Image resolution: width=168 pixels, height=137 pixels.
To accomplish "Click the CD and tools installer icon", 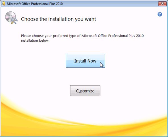I will 11,18.
